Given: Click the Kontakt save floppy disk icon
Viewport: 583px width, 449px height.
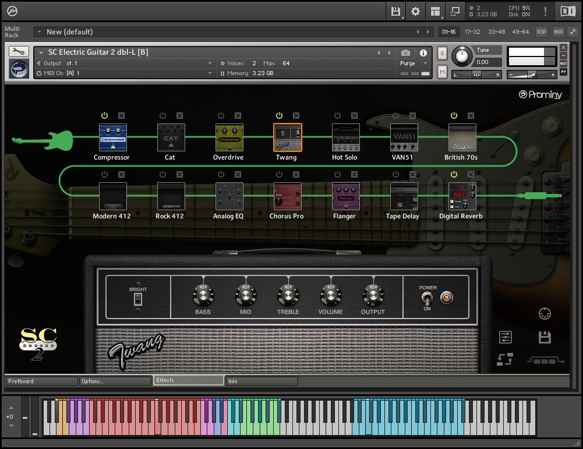Looking at the screenshot, I should (395, 12).
